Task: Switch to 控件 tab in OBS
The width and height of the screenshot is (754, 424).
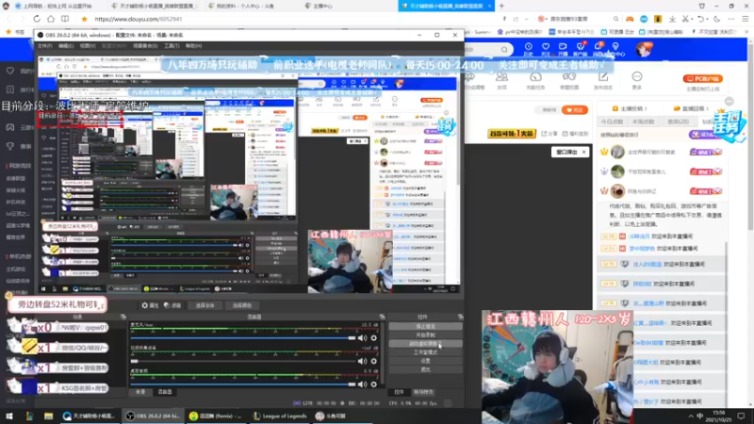Action: click(x=399, y=392)
